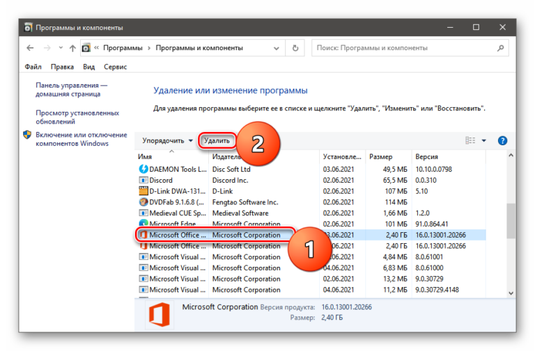This screenshot has width=535, height=351.
Task: Expand the view options dropdown arrow
Action: click(484, 140)
